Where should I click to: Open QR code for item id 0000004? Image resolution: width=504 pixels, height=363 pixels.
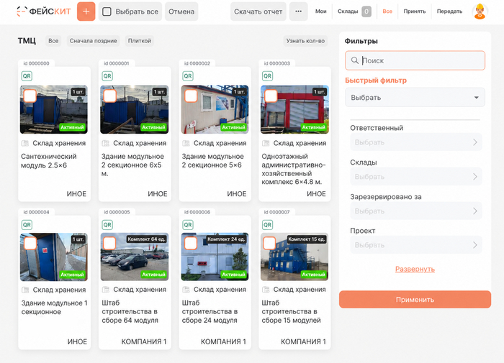[27, 225]
